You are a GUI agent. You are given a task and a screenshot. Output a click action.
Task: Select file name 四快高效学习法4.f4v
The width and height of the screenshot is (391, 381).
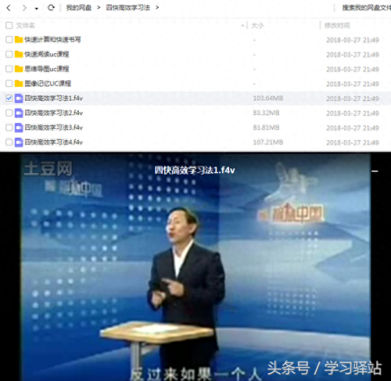(54, 142)
